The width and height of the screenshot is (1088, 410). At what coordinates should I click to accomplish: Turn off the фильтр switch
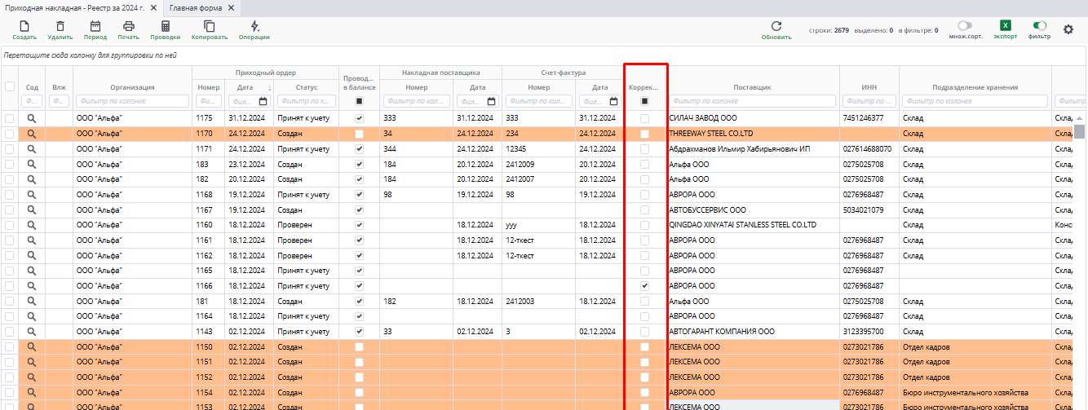1039,26
